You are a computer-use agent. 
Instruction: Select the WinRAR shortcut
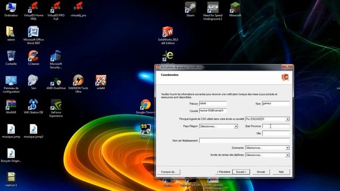coord(11,107)
